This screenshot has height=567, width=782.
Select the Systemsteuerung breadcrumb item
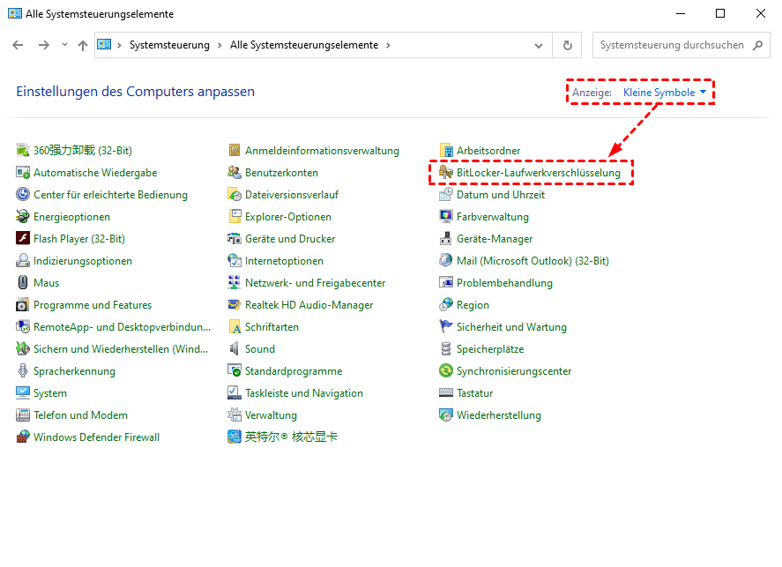[169, 45]
